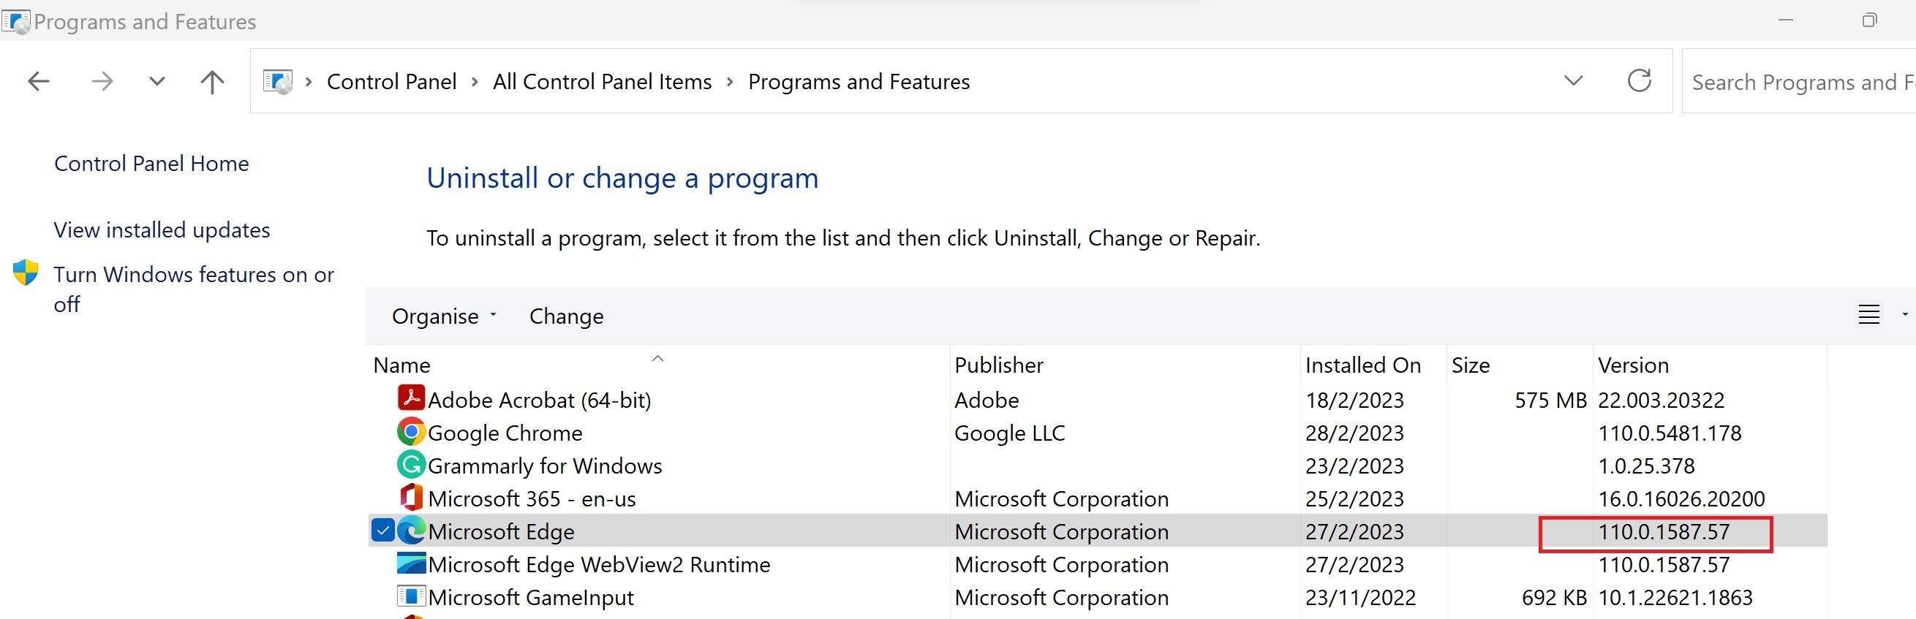Select Adobe Acrobat (64-bit) entry
This screenshot has height=619, width=1916.
pos(540,400)
